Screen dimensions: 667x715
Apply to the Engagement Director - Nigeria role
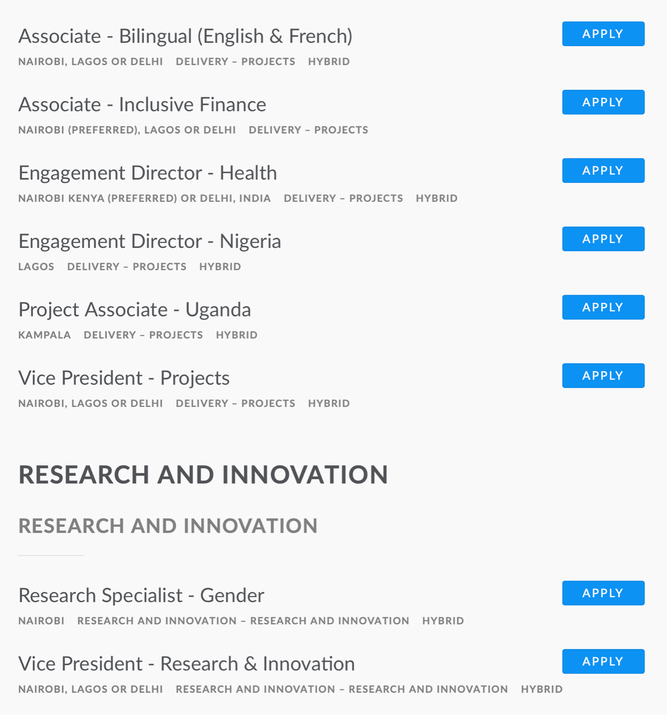coord(603,239)
